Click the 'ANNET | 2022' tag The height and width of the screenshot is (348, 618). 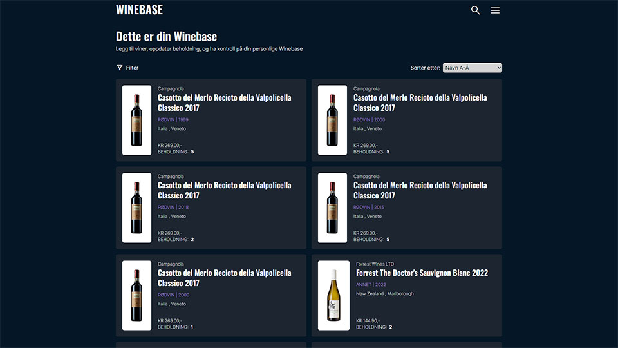371,284
